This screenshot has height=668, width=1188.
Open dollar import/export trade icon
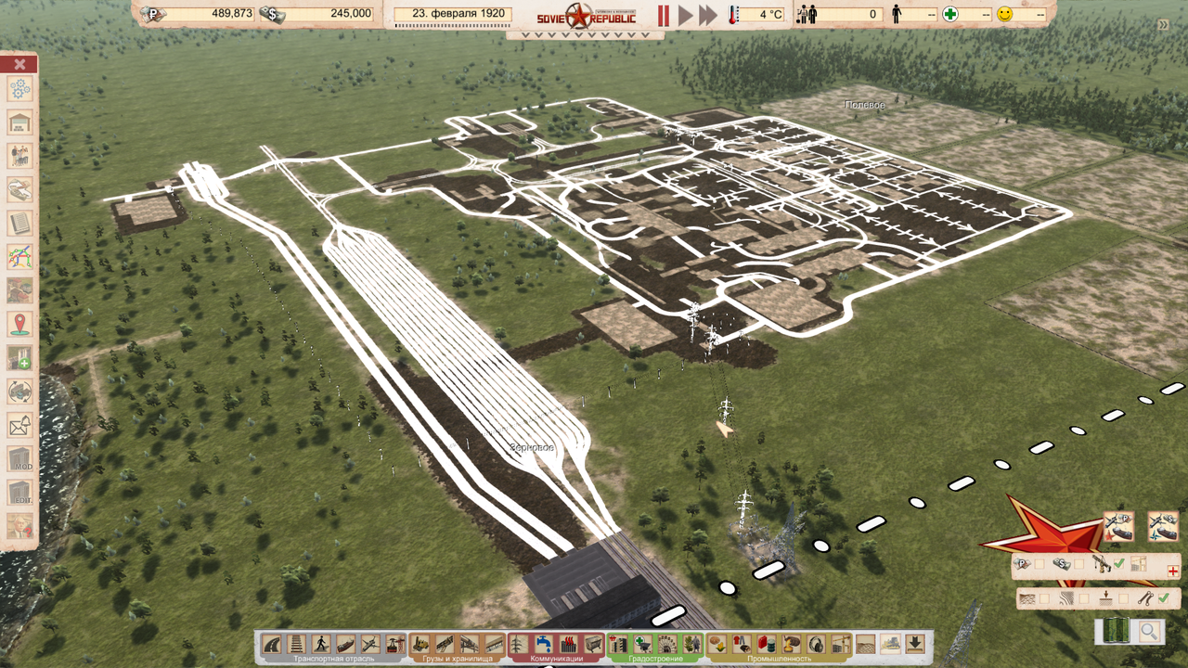pyautogui.click(x=1163, y=526)
